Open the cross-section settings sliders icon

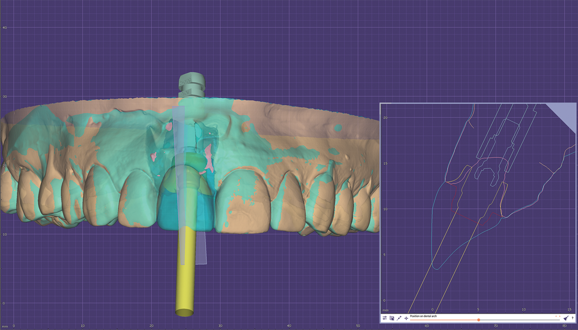385,318
